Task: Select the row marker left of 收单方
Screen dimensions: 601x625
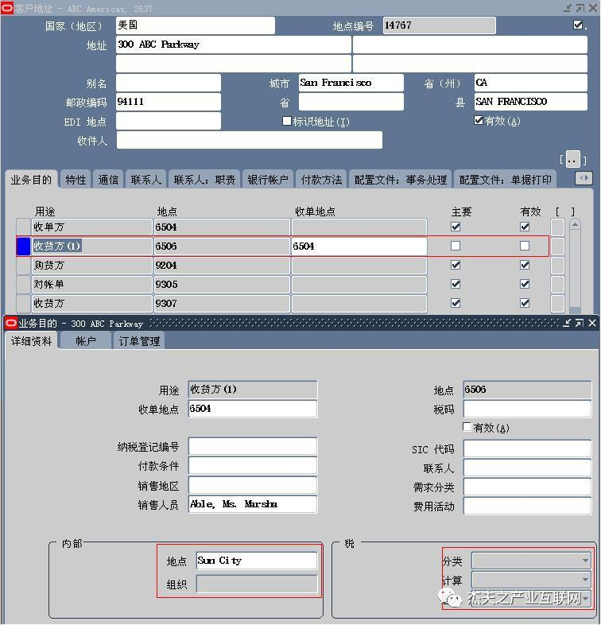Action: click(x=23, y=227)
